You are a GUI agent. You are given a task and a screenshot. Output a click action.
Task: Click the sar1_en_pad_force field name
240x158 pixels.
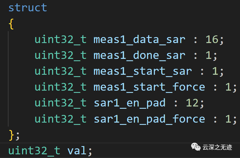pos(149,119)
